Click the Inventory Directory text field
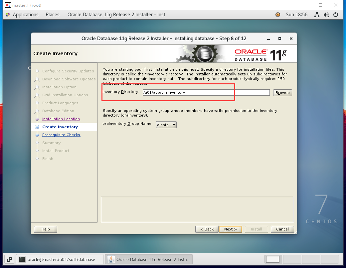 [206, 93]
